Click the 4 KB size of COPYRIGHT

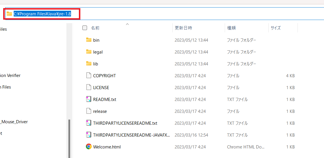290,76
